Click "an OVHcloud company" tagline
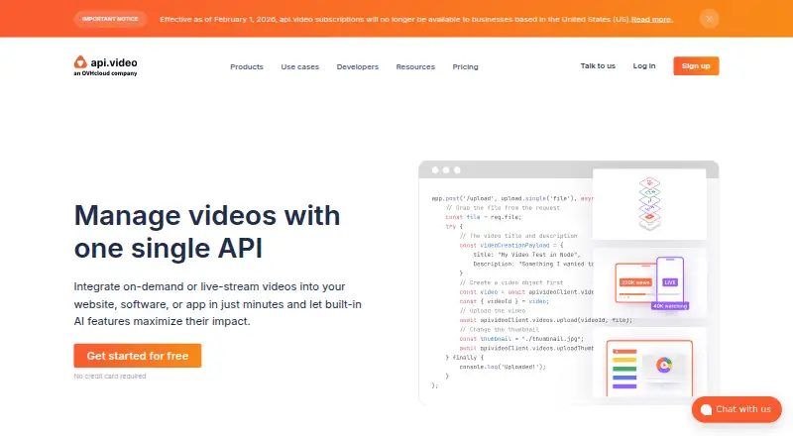Viewport: 793px width, 436px height. [105, 73]
